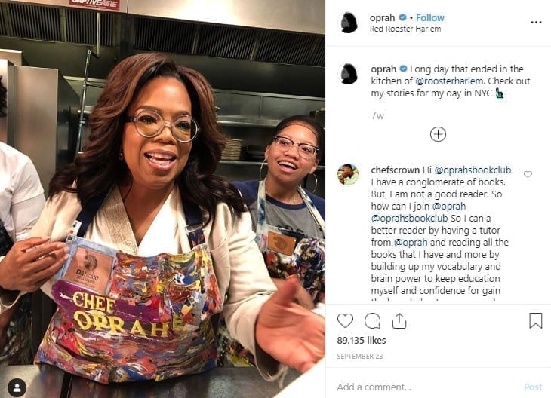View the 89,135 likes list
The width and height of the screenshot is (551, 398).
click(362, 341)
